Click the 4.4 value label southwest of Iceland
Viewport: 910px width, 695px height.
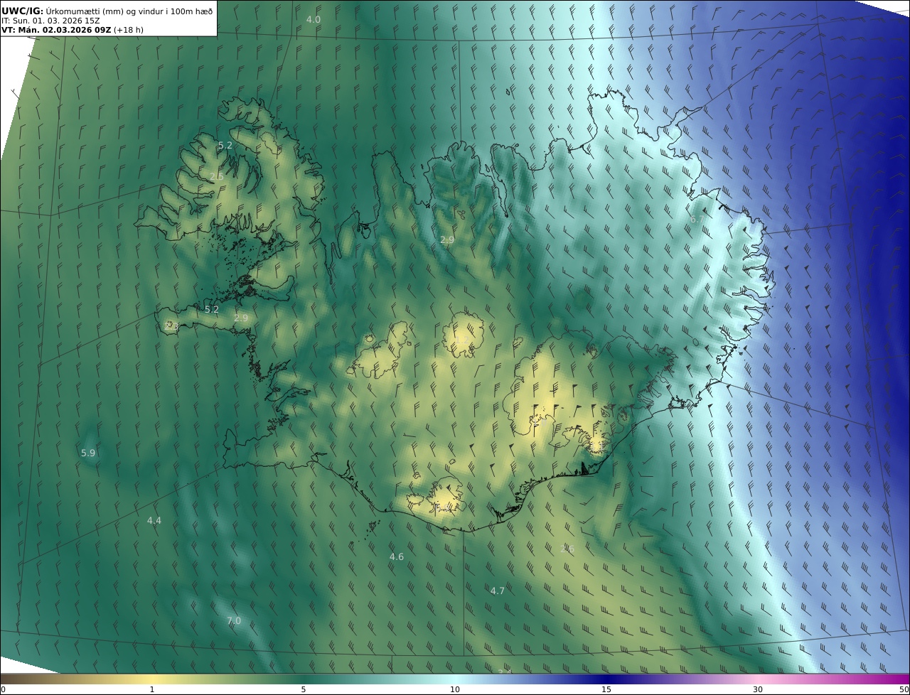tap(154, 521)
